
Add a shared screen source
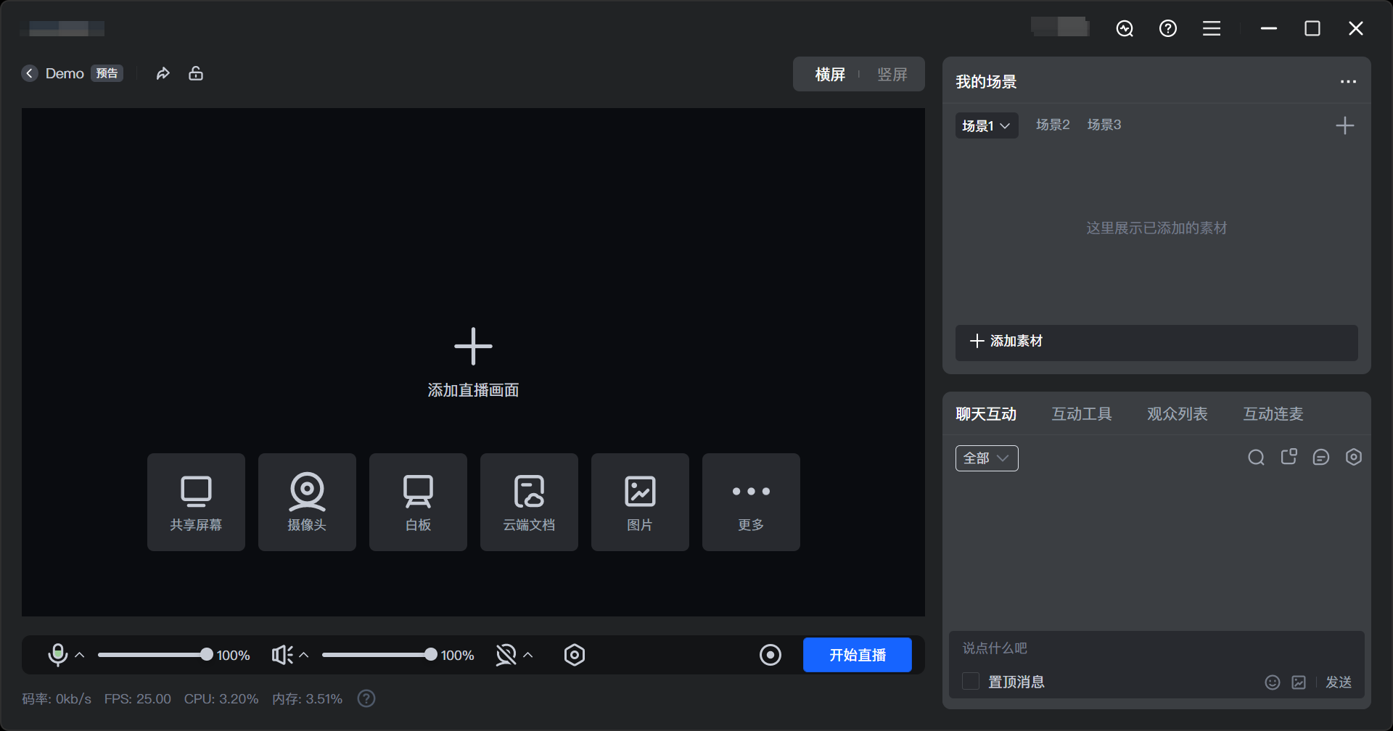tap(196, 502)
